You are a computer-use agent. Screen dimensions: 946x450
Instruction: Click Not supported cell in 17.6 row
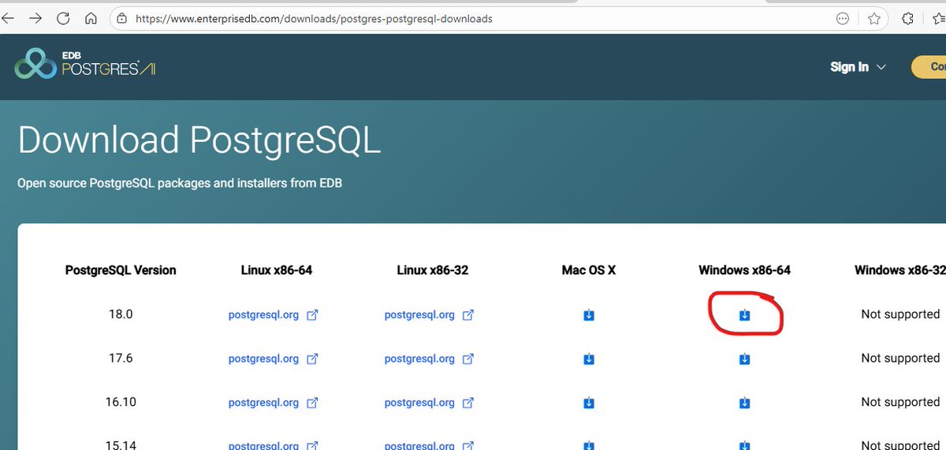pos(900,359)
